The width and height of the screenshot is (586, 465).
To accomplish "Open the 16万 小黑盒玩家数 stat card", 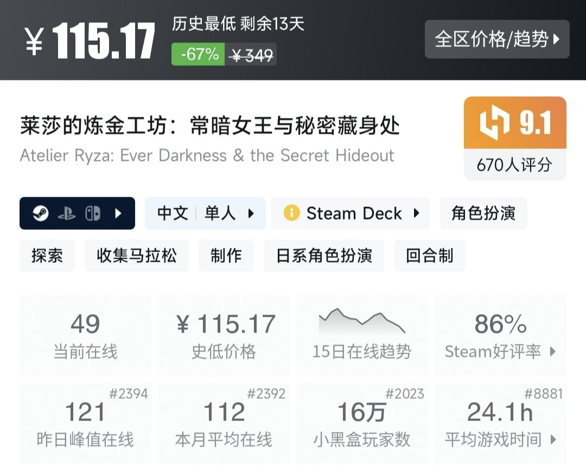I will click(x=362, y=423).
